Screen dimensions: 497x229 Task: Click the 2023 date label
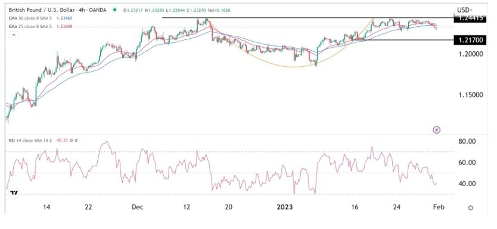point(284,207)
